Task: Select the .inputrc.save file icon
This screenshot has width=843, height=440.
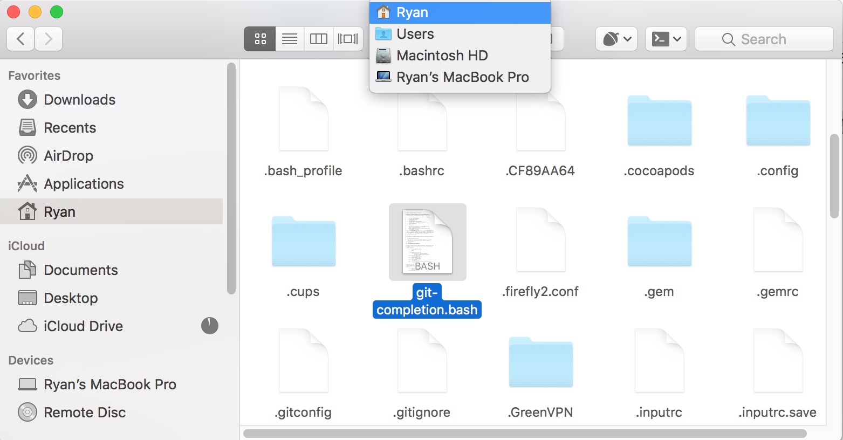Action: (x=778, y=360)
